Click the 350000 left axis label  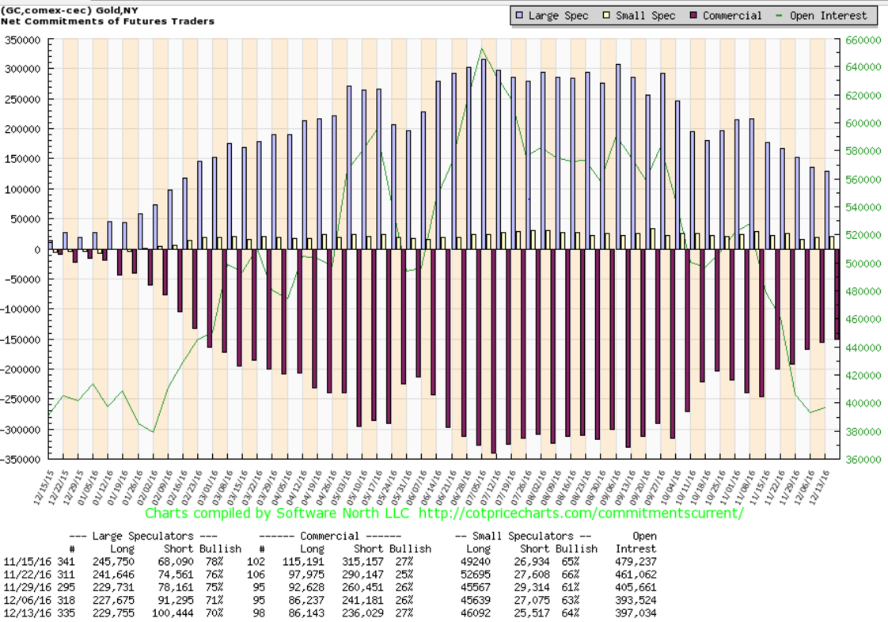(x=24, y=40)
